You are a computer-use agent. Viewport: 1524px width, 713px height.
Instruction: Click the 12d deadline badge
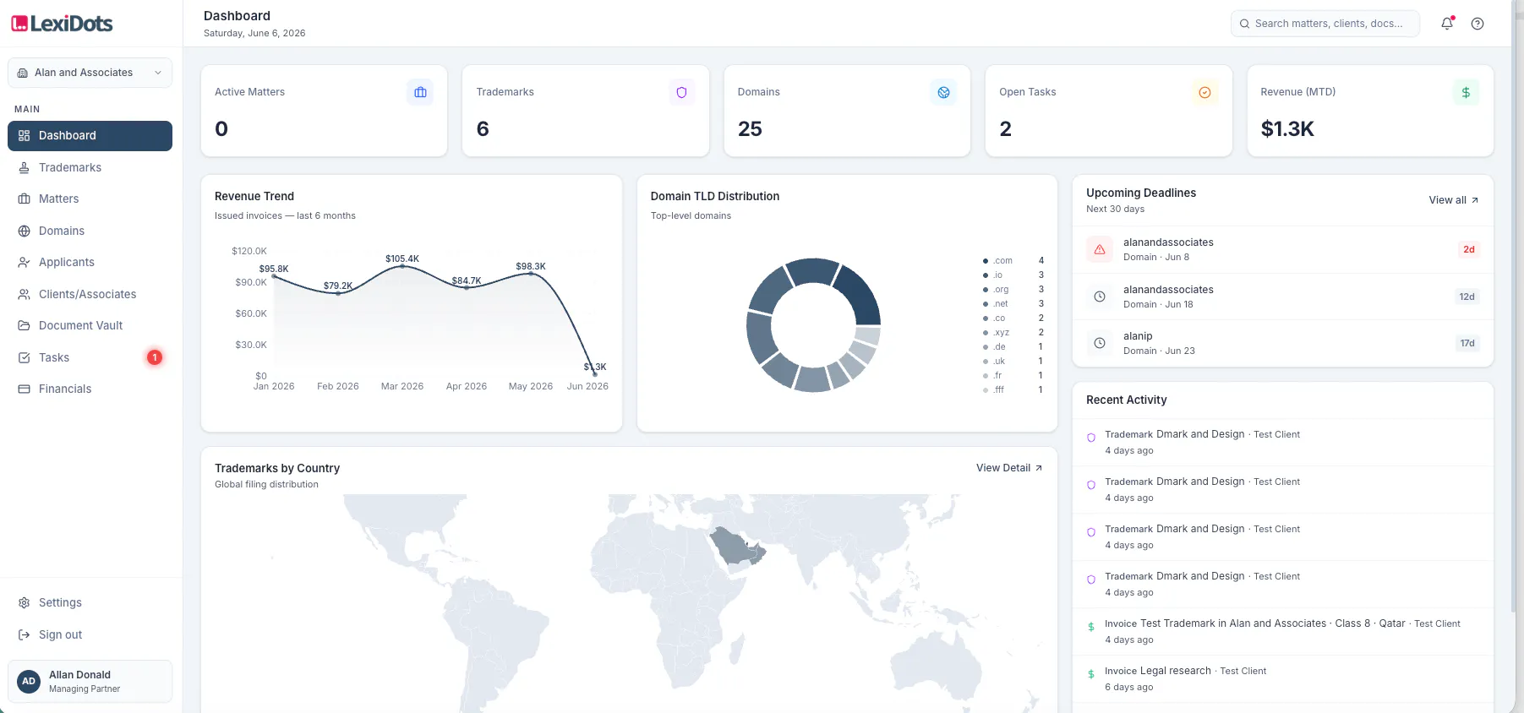[1467, 297]
